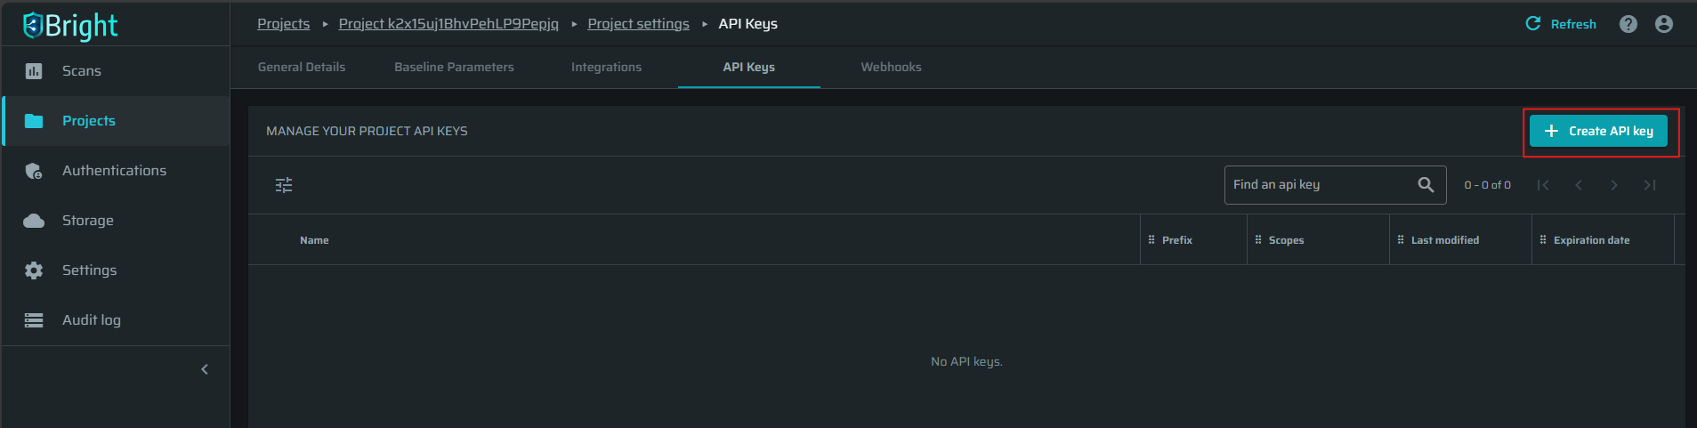Open the Storage cloud icon
This screenshot has width=1697, height=428.
pyautogui.click(x=34, y=221)
